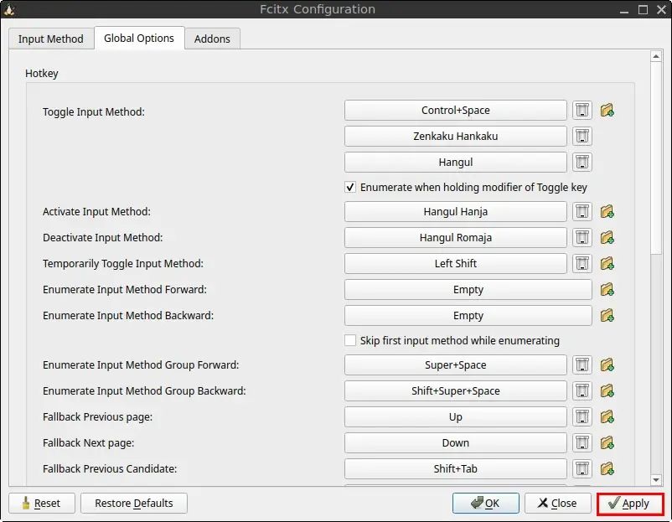Image resolution: width=672 pixels, height=522 pixels.
Task: Add a Deactivate Input Method hotkey
Action: 607,237
